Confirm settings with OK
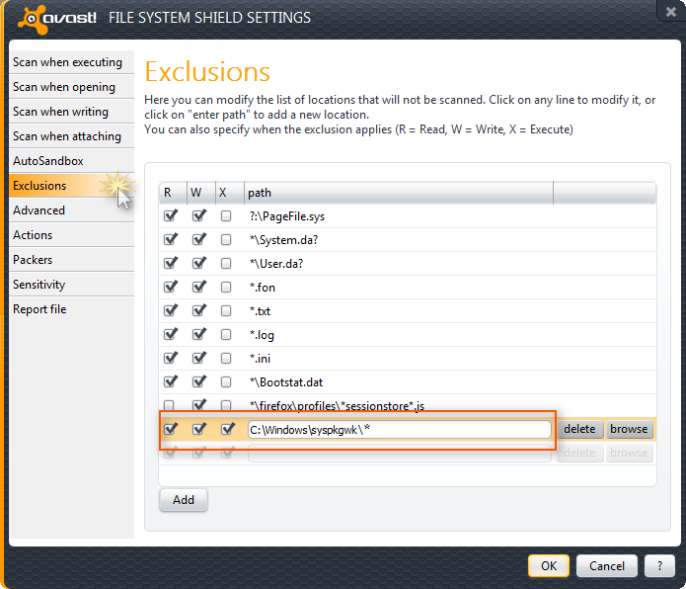 tap(549, 566)
